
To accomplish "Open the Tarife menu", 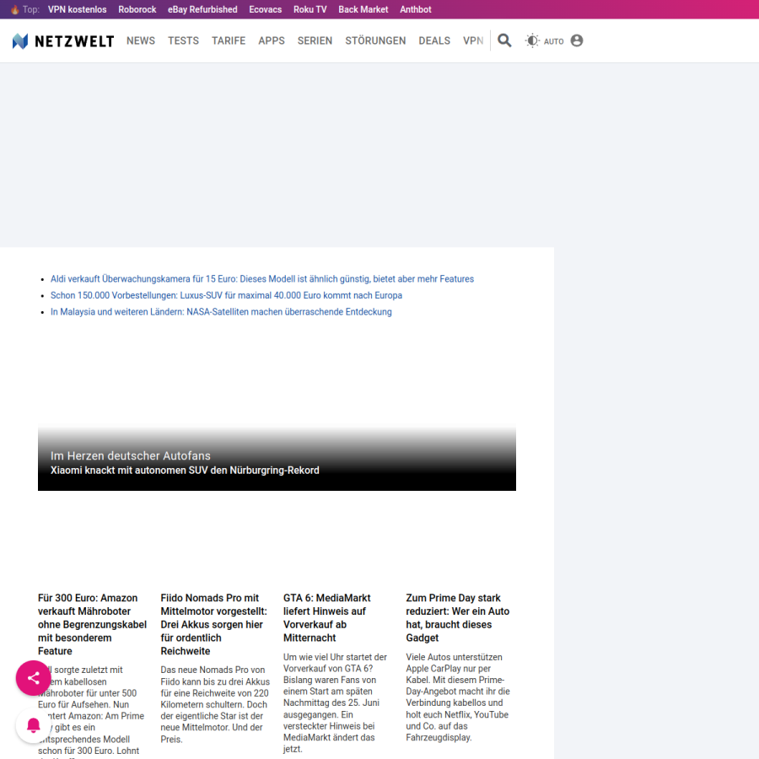I will pos(229,40).
